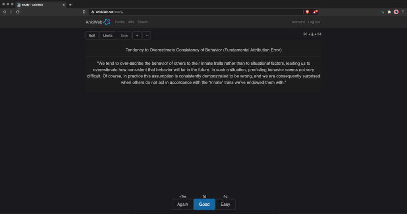
Task: Bookmark this page with the bookmark icon
Action: (x=84, y=12)
